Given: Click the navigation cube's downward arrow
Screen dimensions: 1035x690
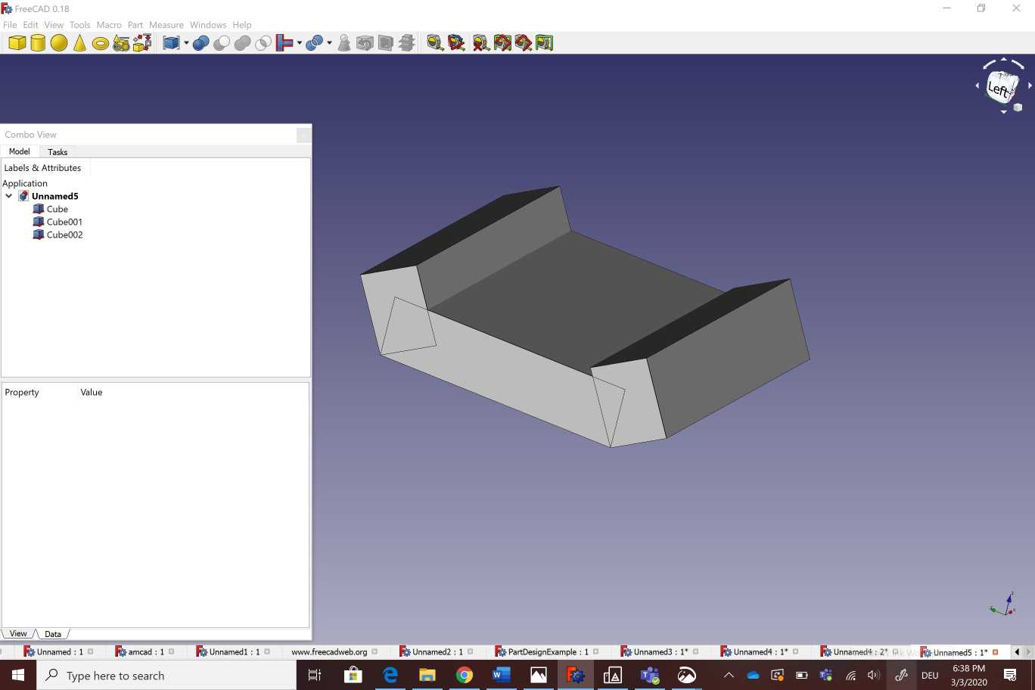Looking at the screenshot, I should 1004,112.
